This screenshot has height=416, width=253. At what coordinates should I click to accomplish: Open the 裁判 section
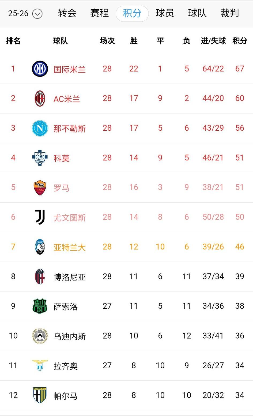(230, 13)
